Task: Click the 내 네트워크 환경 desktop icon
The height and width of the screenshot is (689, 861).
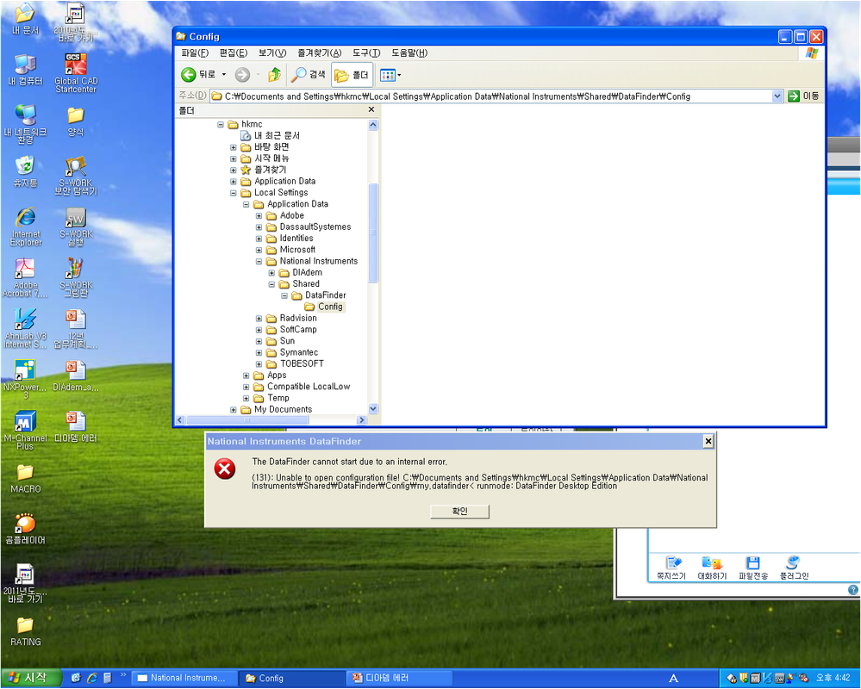Action: pos(25,125)
